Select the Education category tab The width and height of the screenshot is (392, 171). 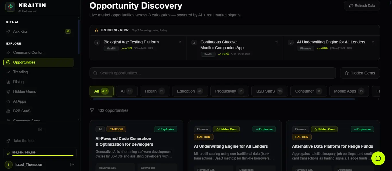(190, 91)
